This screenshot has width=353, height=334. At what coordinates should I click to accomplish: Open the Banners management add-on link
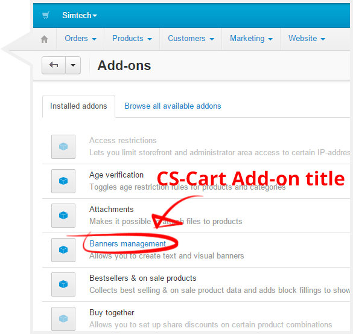pos(128,243)
